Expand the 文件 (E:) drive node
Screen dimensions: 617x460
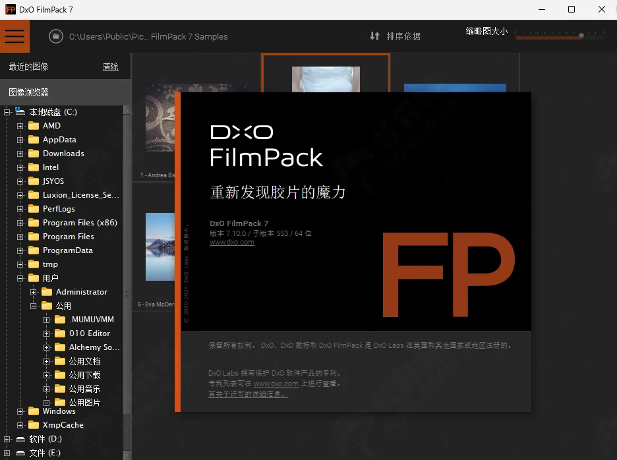coord(7,453)
